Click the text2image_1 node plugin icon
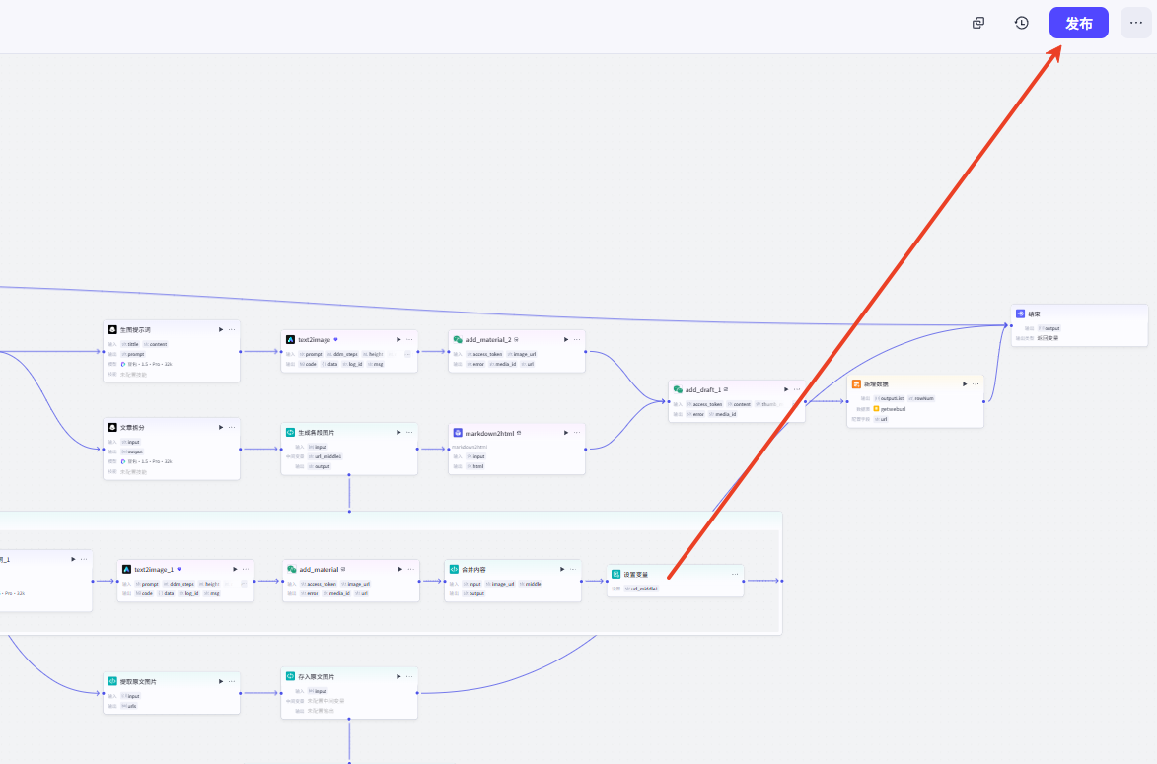This screenshot has width=1157, height=764. tap(127, 570)
